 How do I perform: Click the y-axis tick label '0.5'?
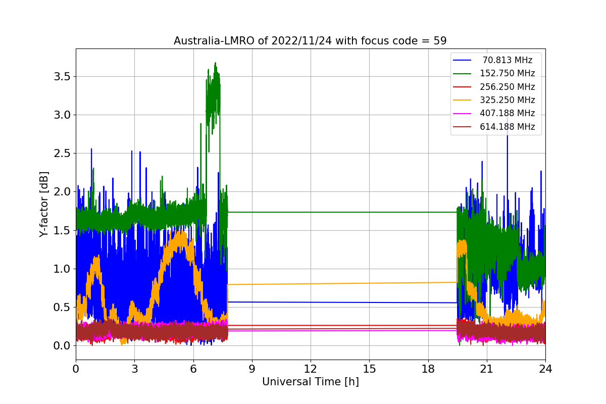coord(62,307)
